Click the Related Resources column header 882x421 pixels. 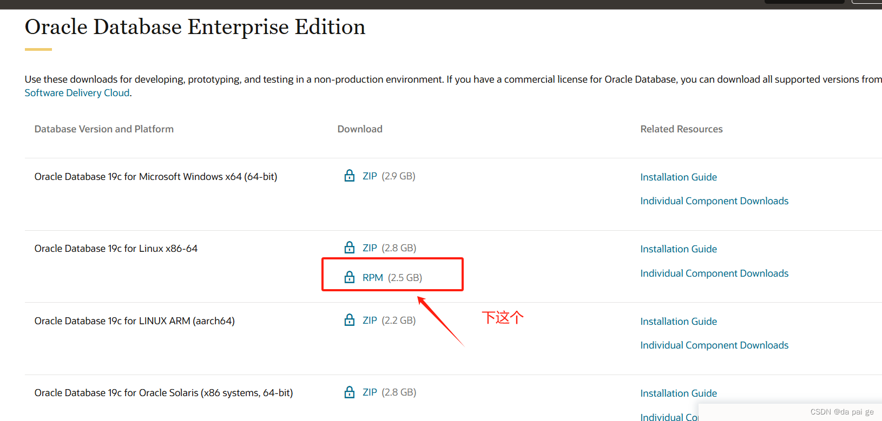(x=681, y=129)
